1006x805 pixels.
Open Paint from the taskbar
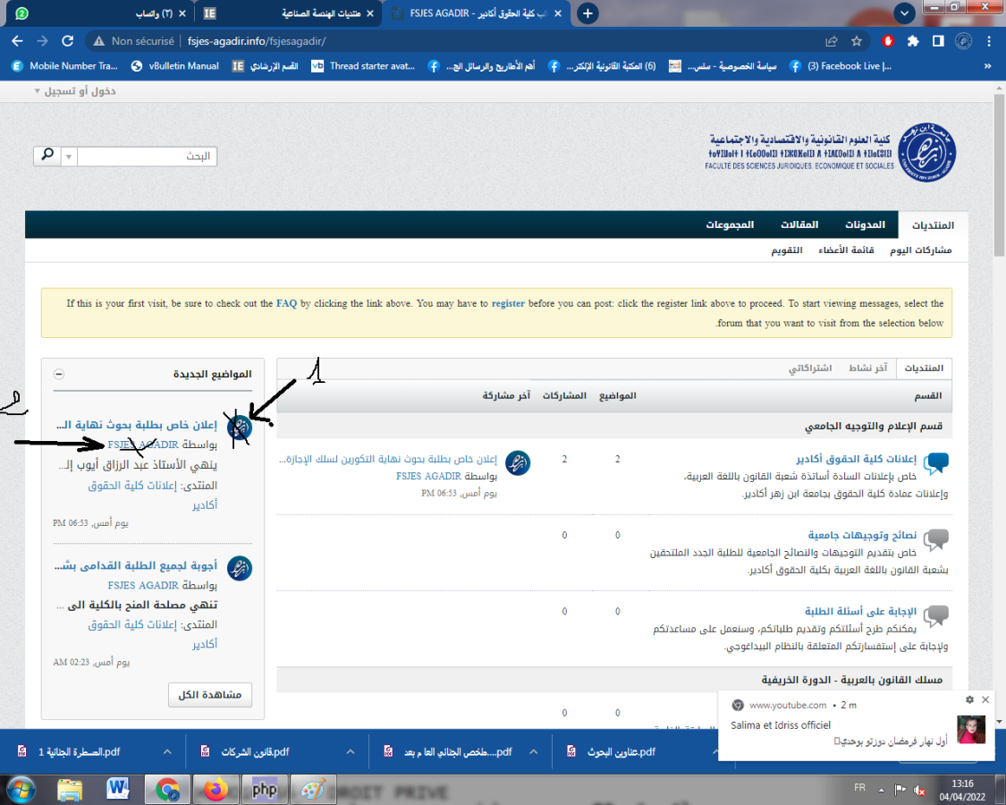coord(313,790)
